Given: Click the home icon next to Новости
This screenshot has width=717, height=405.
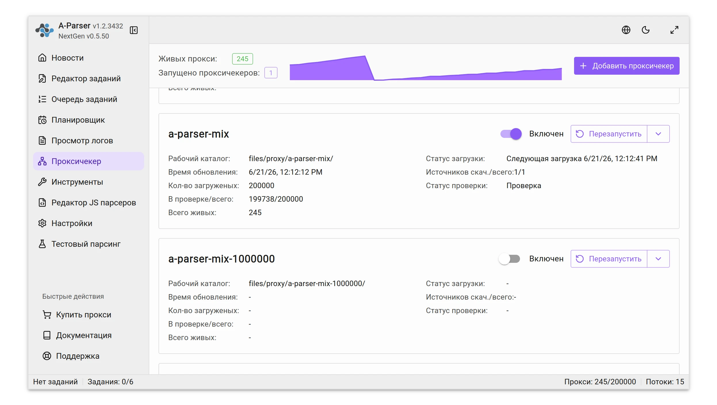Looking at the screenshot, I should click(42, 58).
